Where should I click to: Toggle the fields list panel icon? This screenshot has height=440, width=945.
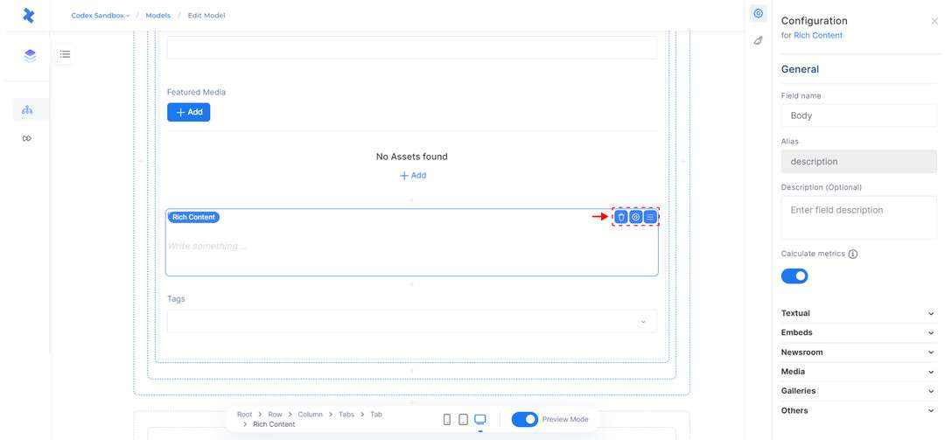(65, 55)
